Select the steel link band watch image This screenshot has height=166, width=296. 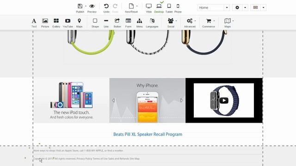tap(147, 42)
